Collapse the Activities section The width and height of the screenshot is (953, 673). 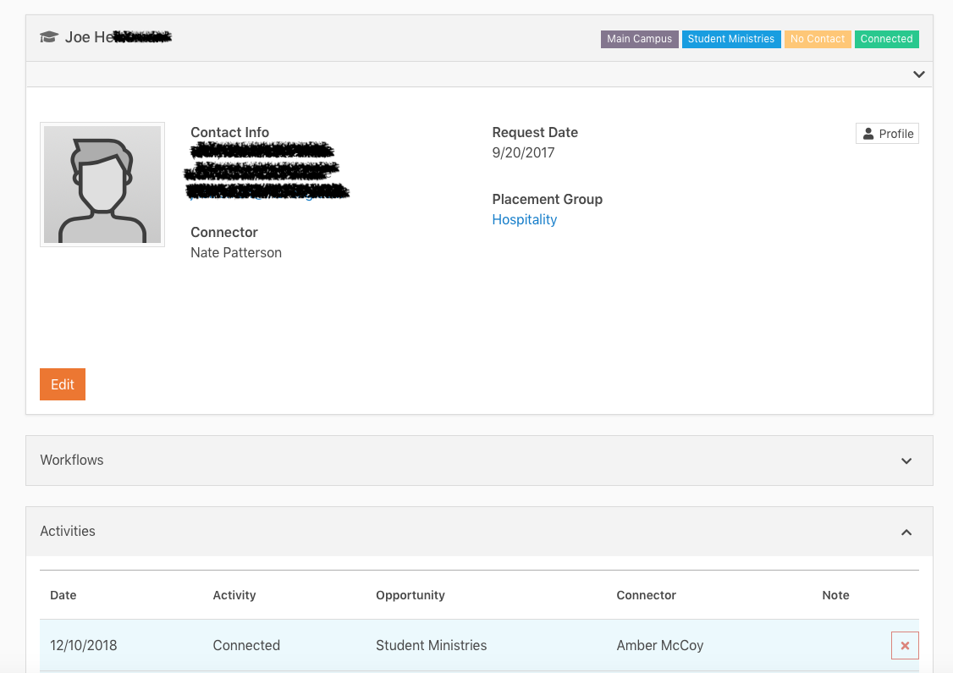[x=906, y=532]
